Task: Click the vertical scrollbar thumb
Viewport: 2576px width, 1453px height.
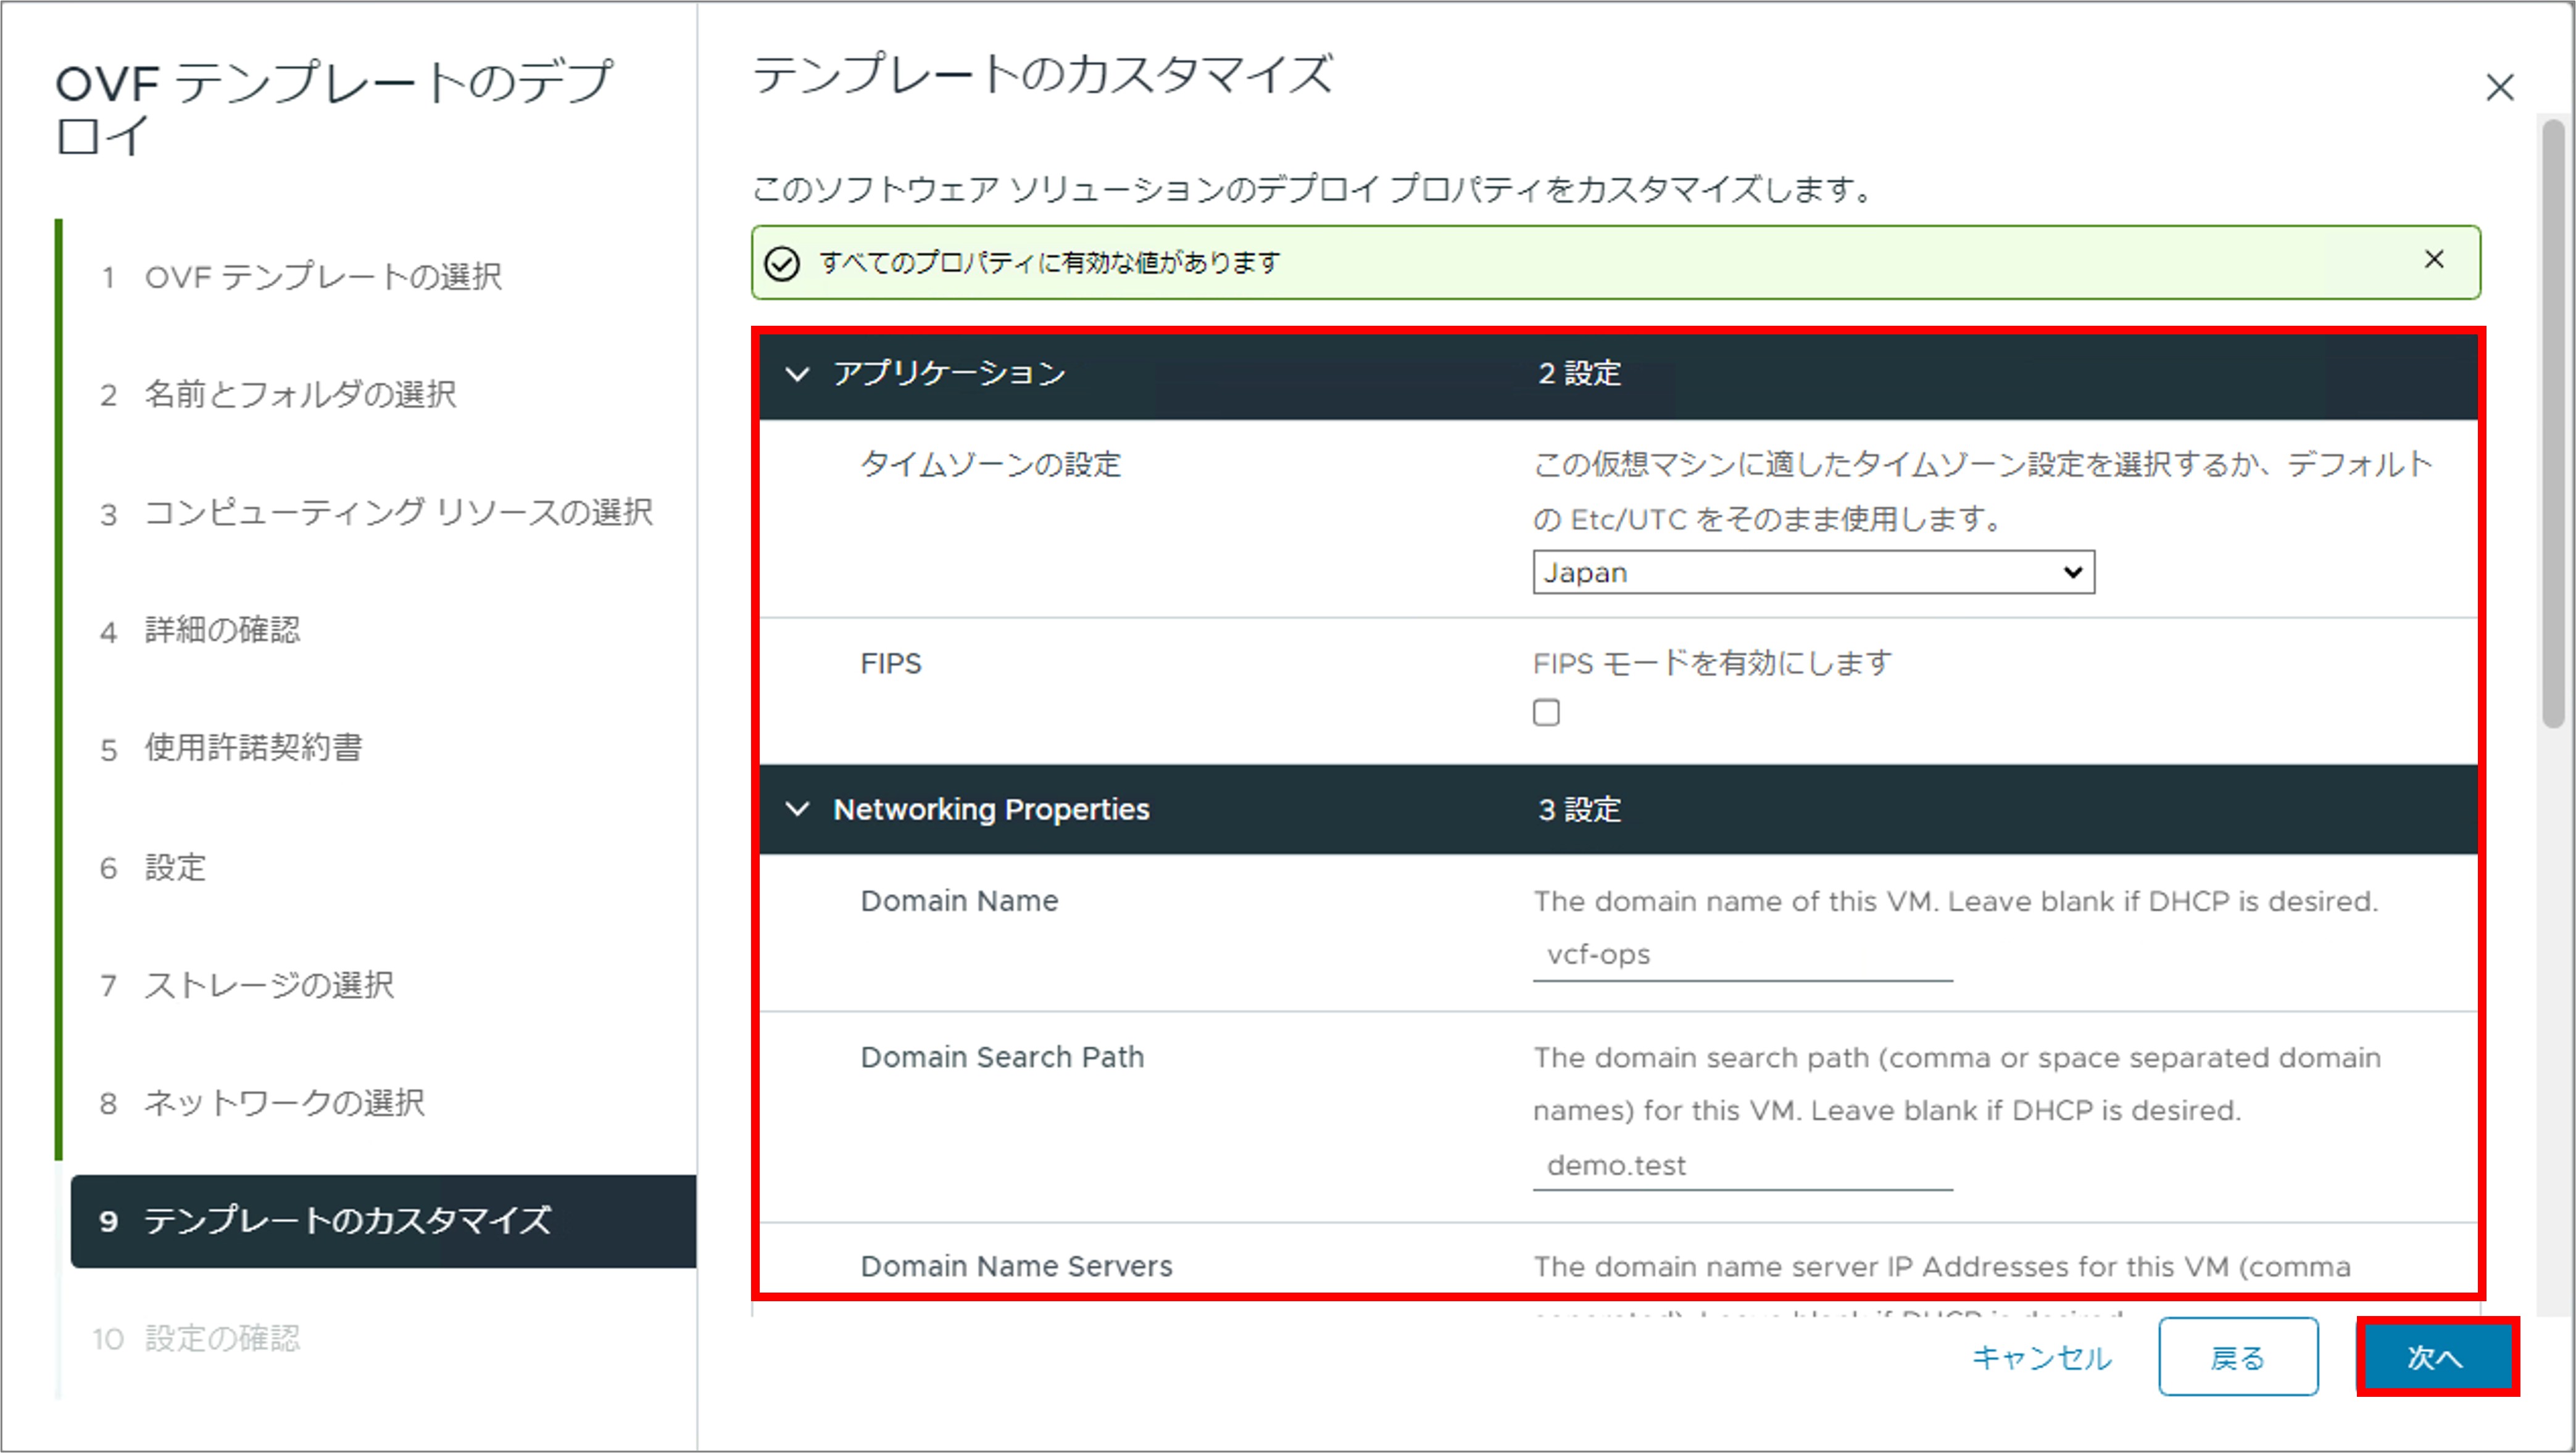Action: pos(2553,420)
